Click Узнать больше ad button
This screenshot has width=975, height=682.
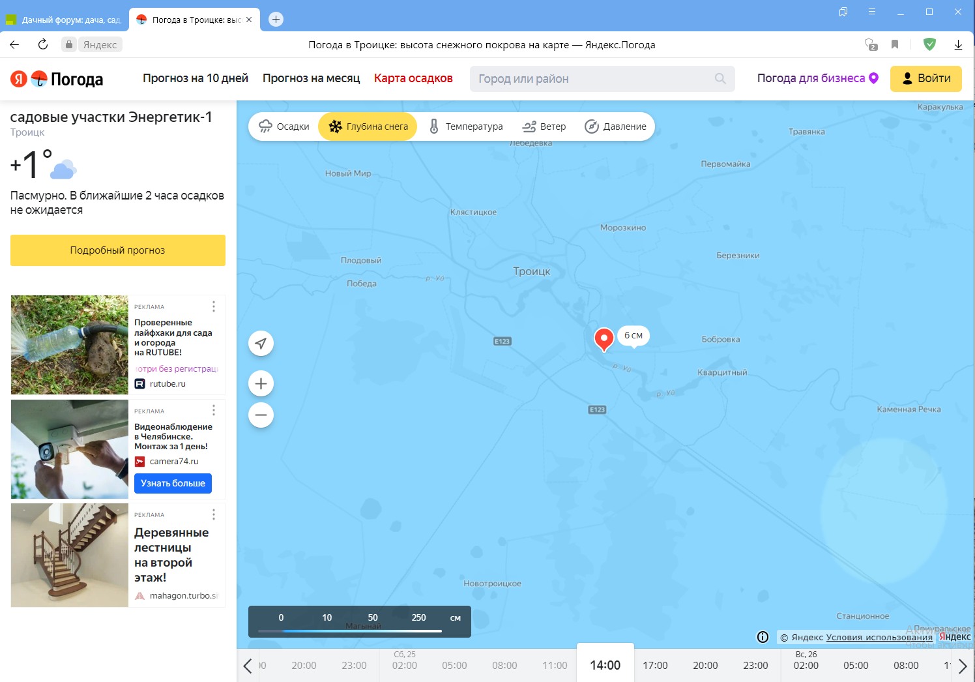point(173,483)
